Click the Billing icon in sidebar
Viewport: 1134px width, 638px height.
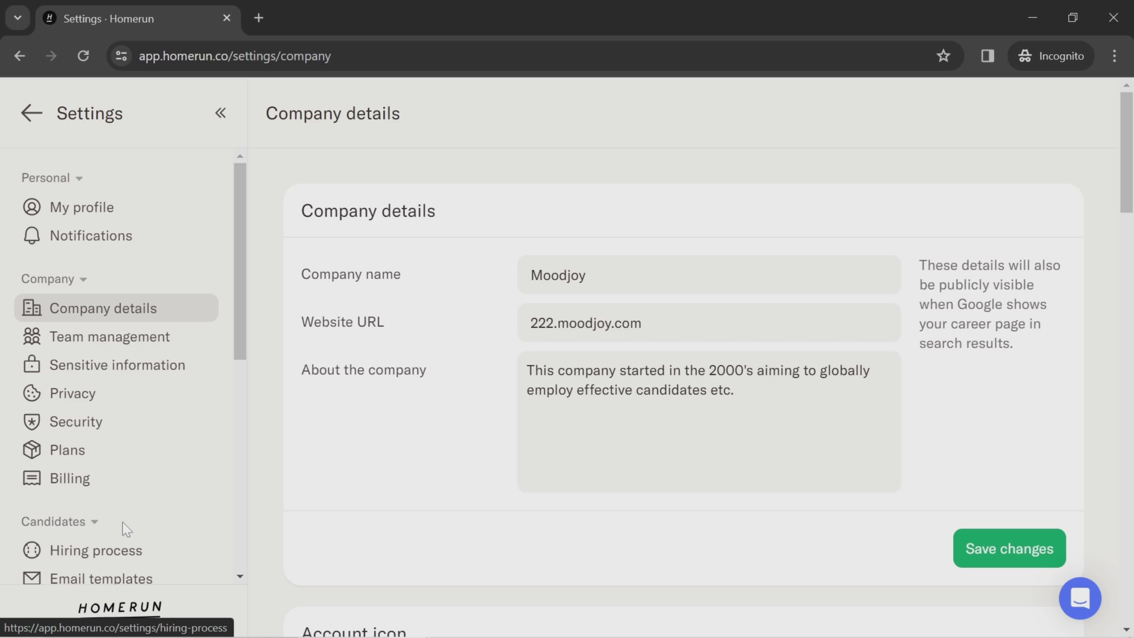[30, 478]
